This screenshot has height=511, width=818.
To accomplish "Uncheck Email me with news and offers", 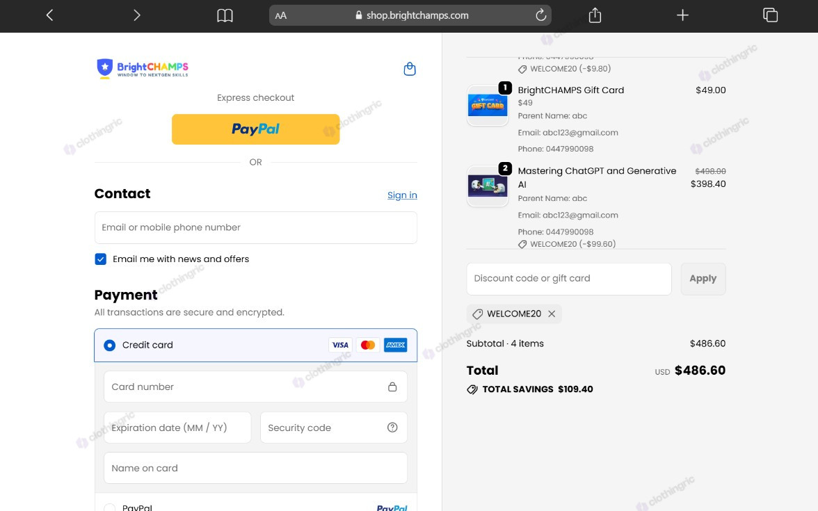I will pyautogui.click(x=101, y=259).
